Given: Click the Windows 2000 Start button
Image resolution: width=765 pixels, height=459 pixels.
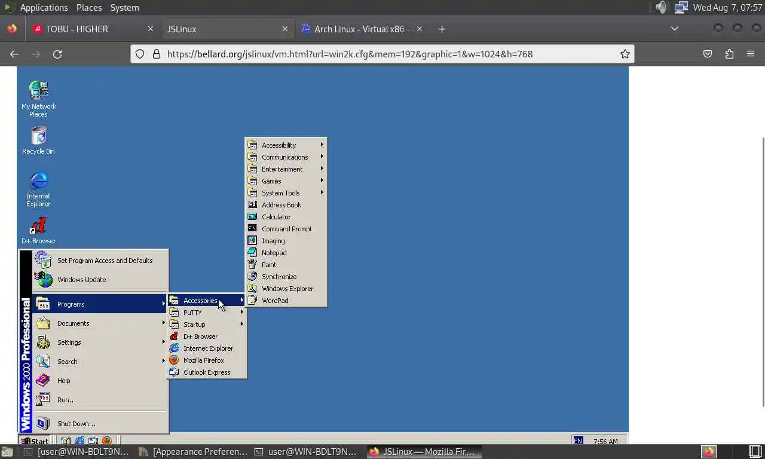Looking at the screenshot, I should 35,441.
